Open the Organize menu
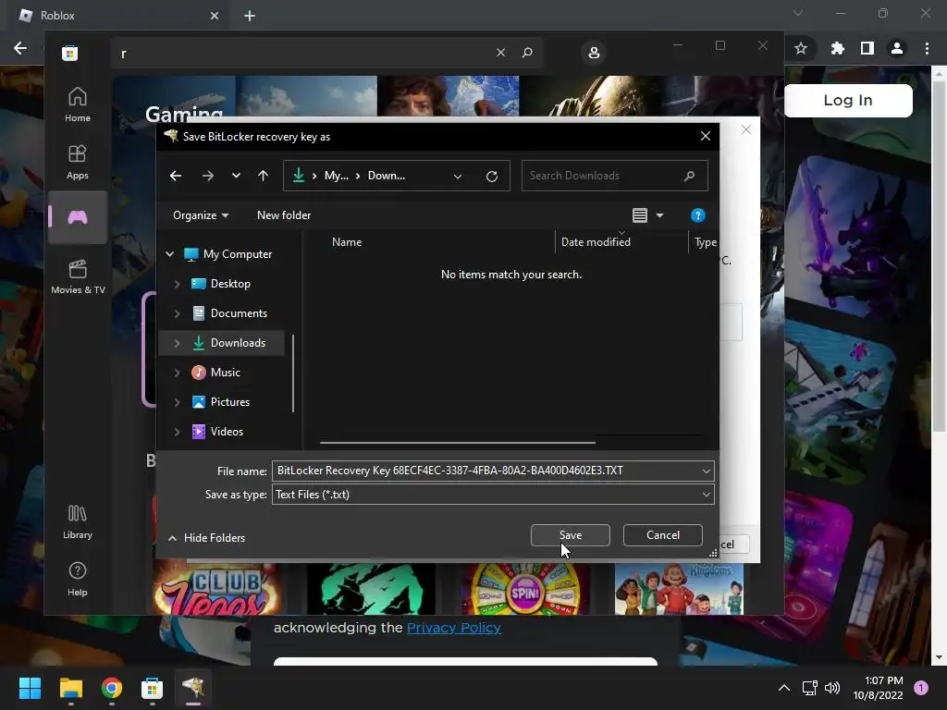The width and height of the screenshot is (947, 710). [x=201, y=215]
